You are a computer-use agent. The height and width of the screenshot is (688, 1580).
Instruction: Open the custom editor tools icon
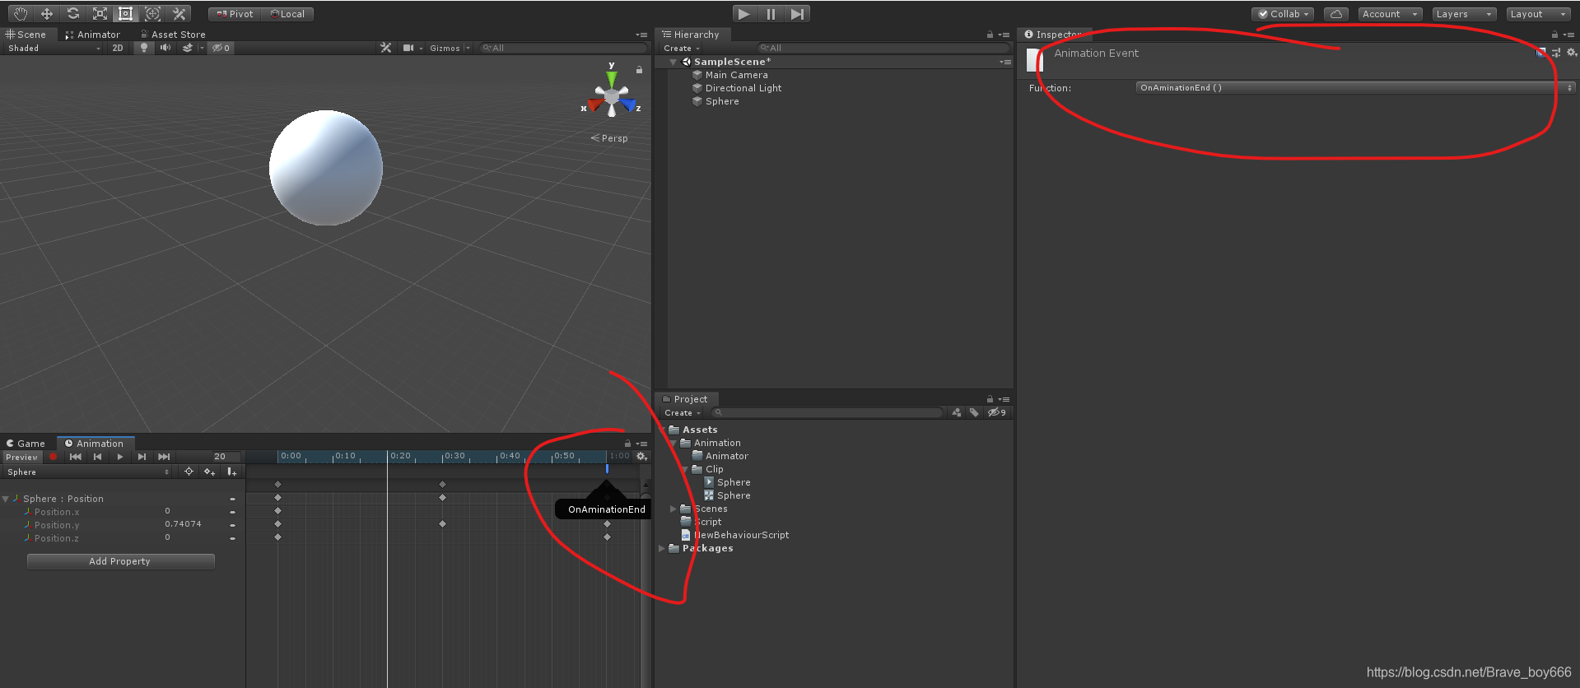(179, 14)
